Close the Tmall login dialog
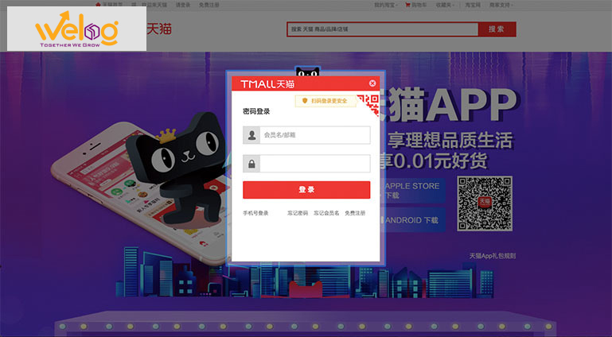Screen dimensions: 612x337 (x=372, y=83)
